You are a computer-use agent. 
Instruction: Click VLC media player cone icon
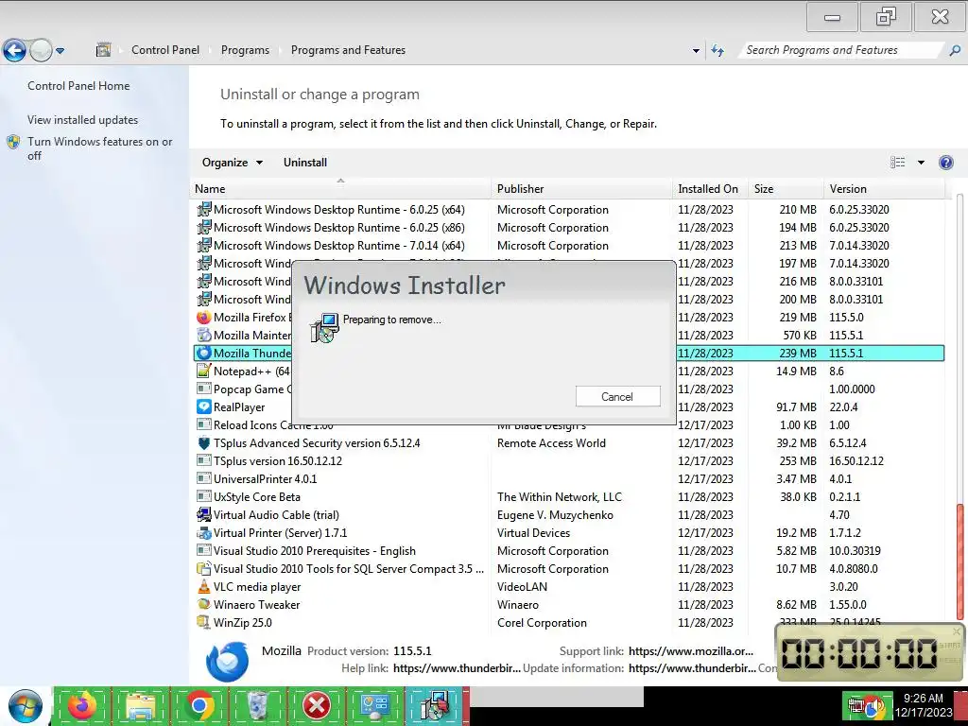click(x=204, y=586)
